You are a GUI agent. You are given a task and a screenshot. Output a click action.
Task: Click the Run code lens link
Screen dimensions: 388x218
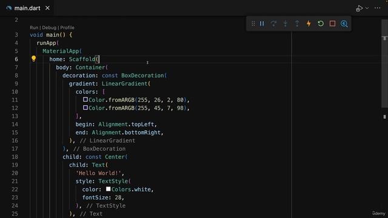pos(34,27)
